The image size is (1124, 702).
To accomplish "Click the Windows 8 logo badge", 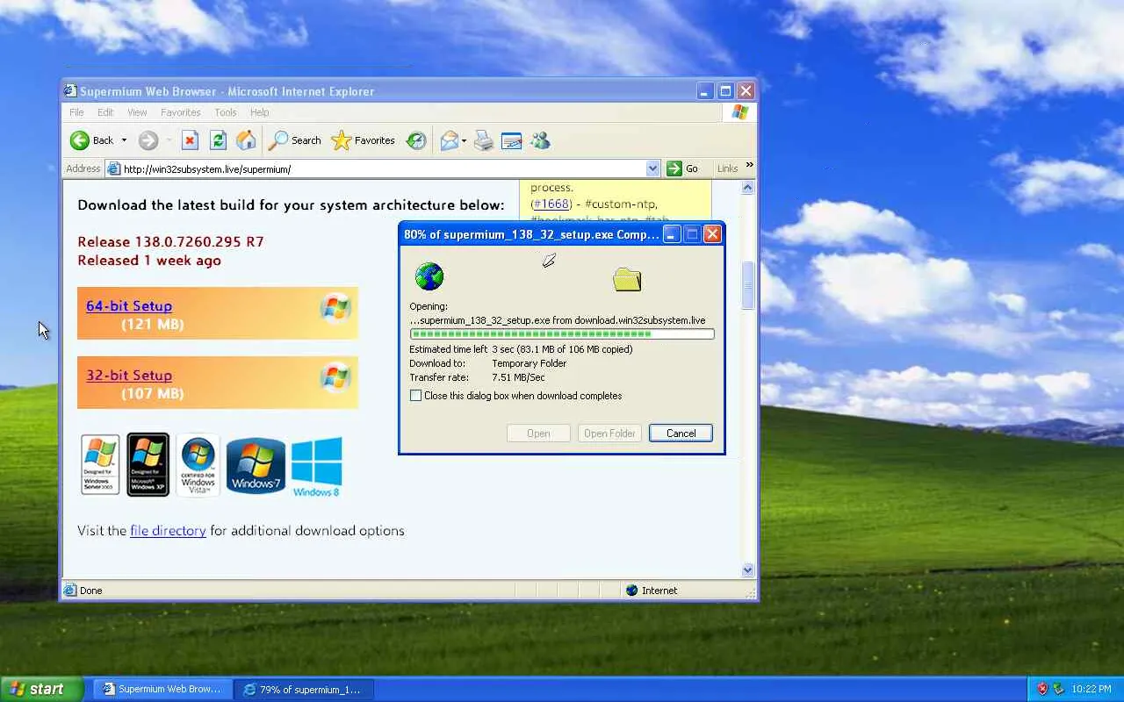I will tap(316, 467).
